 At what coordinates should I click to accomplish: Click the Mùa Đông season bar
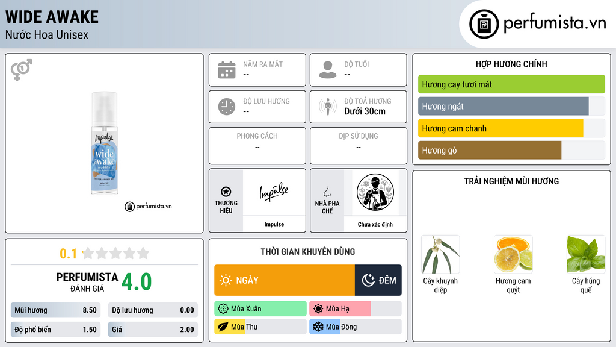point(356,327)
